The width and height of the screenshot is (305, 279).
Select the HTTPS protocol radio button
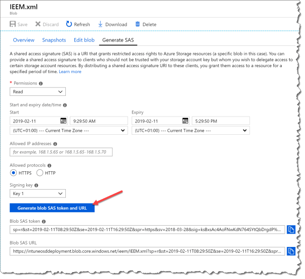click(x=14, y=172)
